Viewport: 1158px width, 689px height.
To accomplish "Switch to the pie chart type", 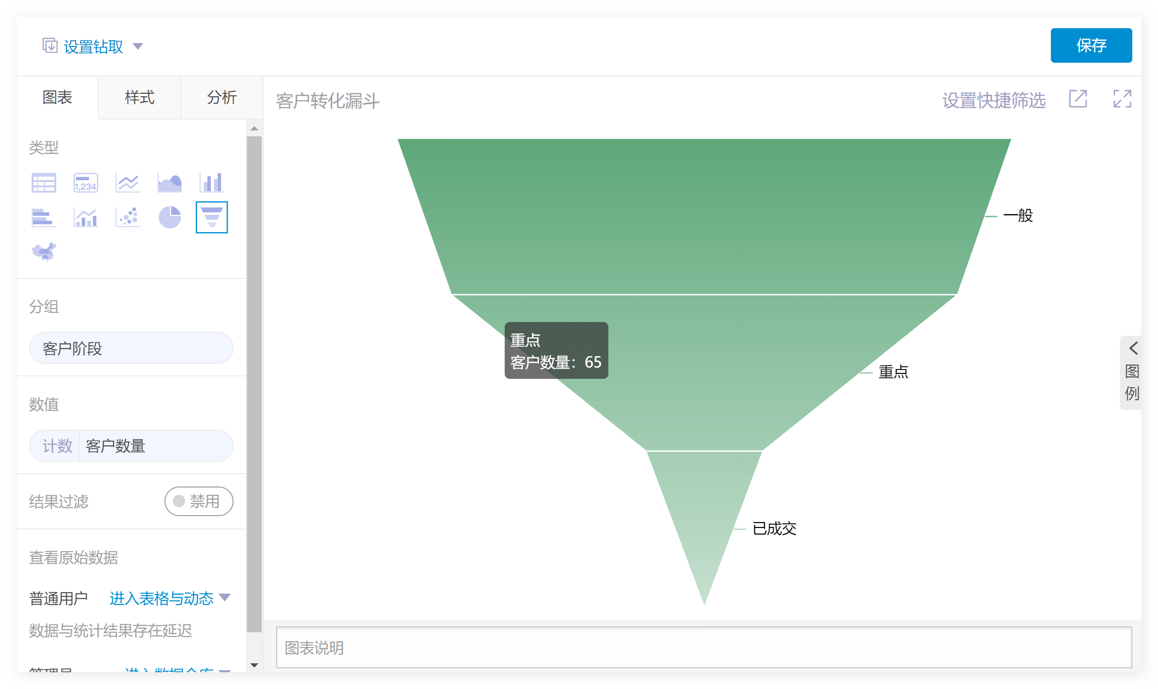I will [x=169, y=217].
